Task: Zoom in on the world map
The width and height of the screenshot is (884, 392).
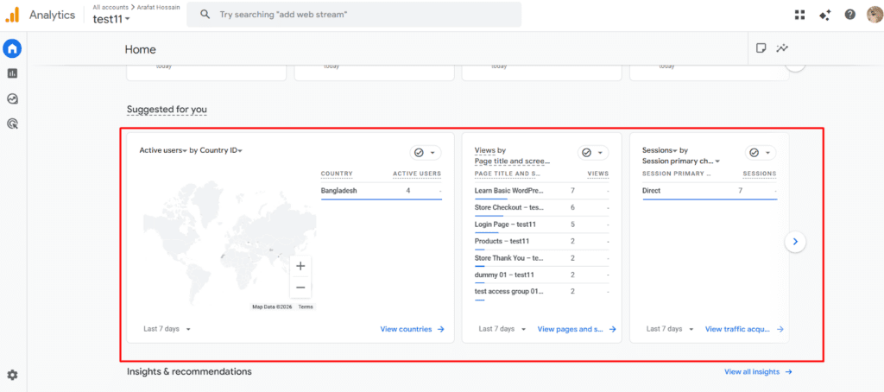Action: (300, 266)
